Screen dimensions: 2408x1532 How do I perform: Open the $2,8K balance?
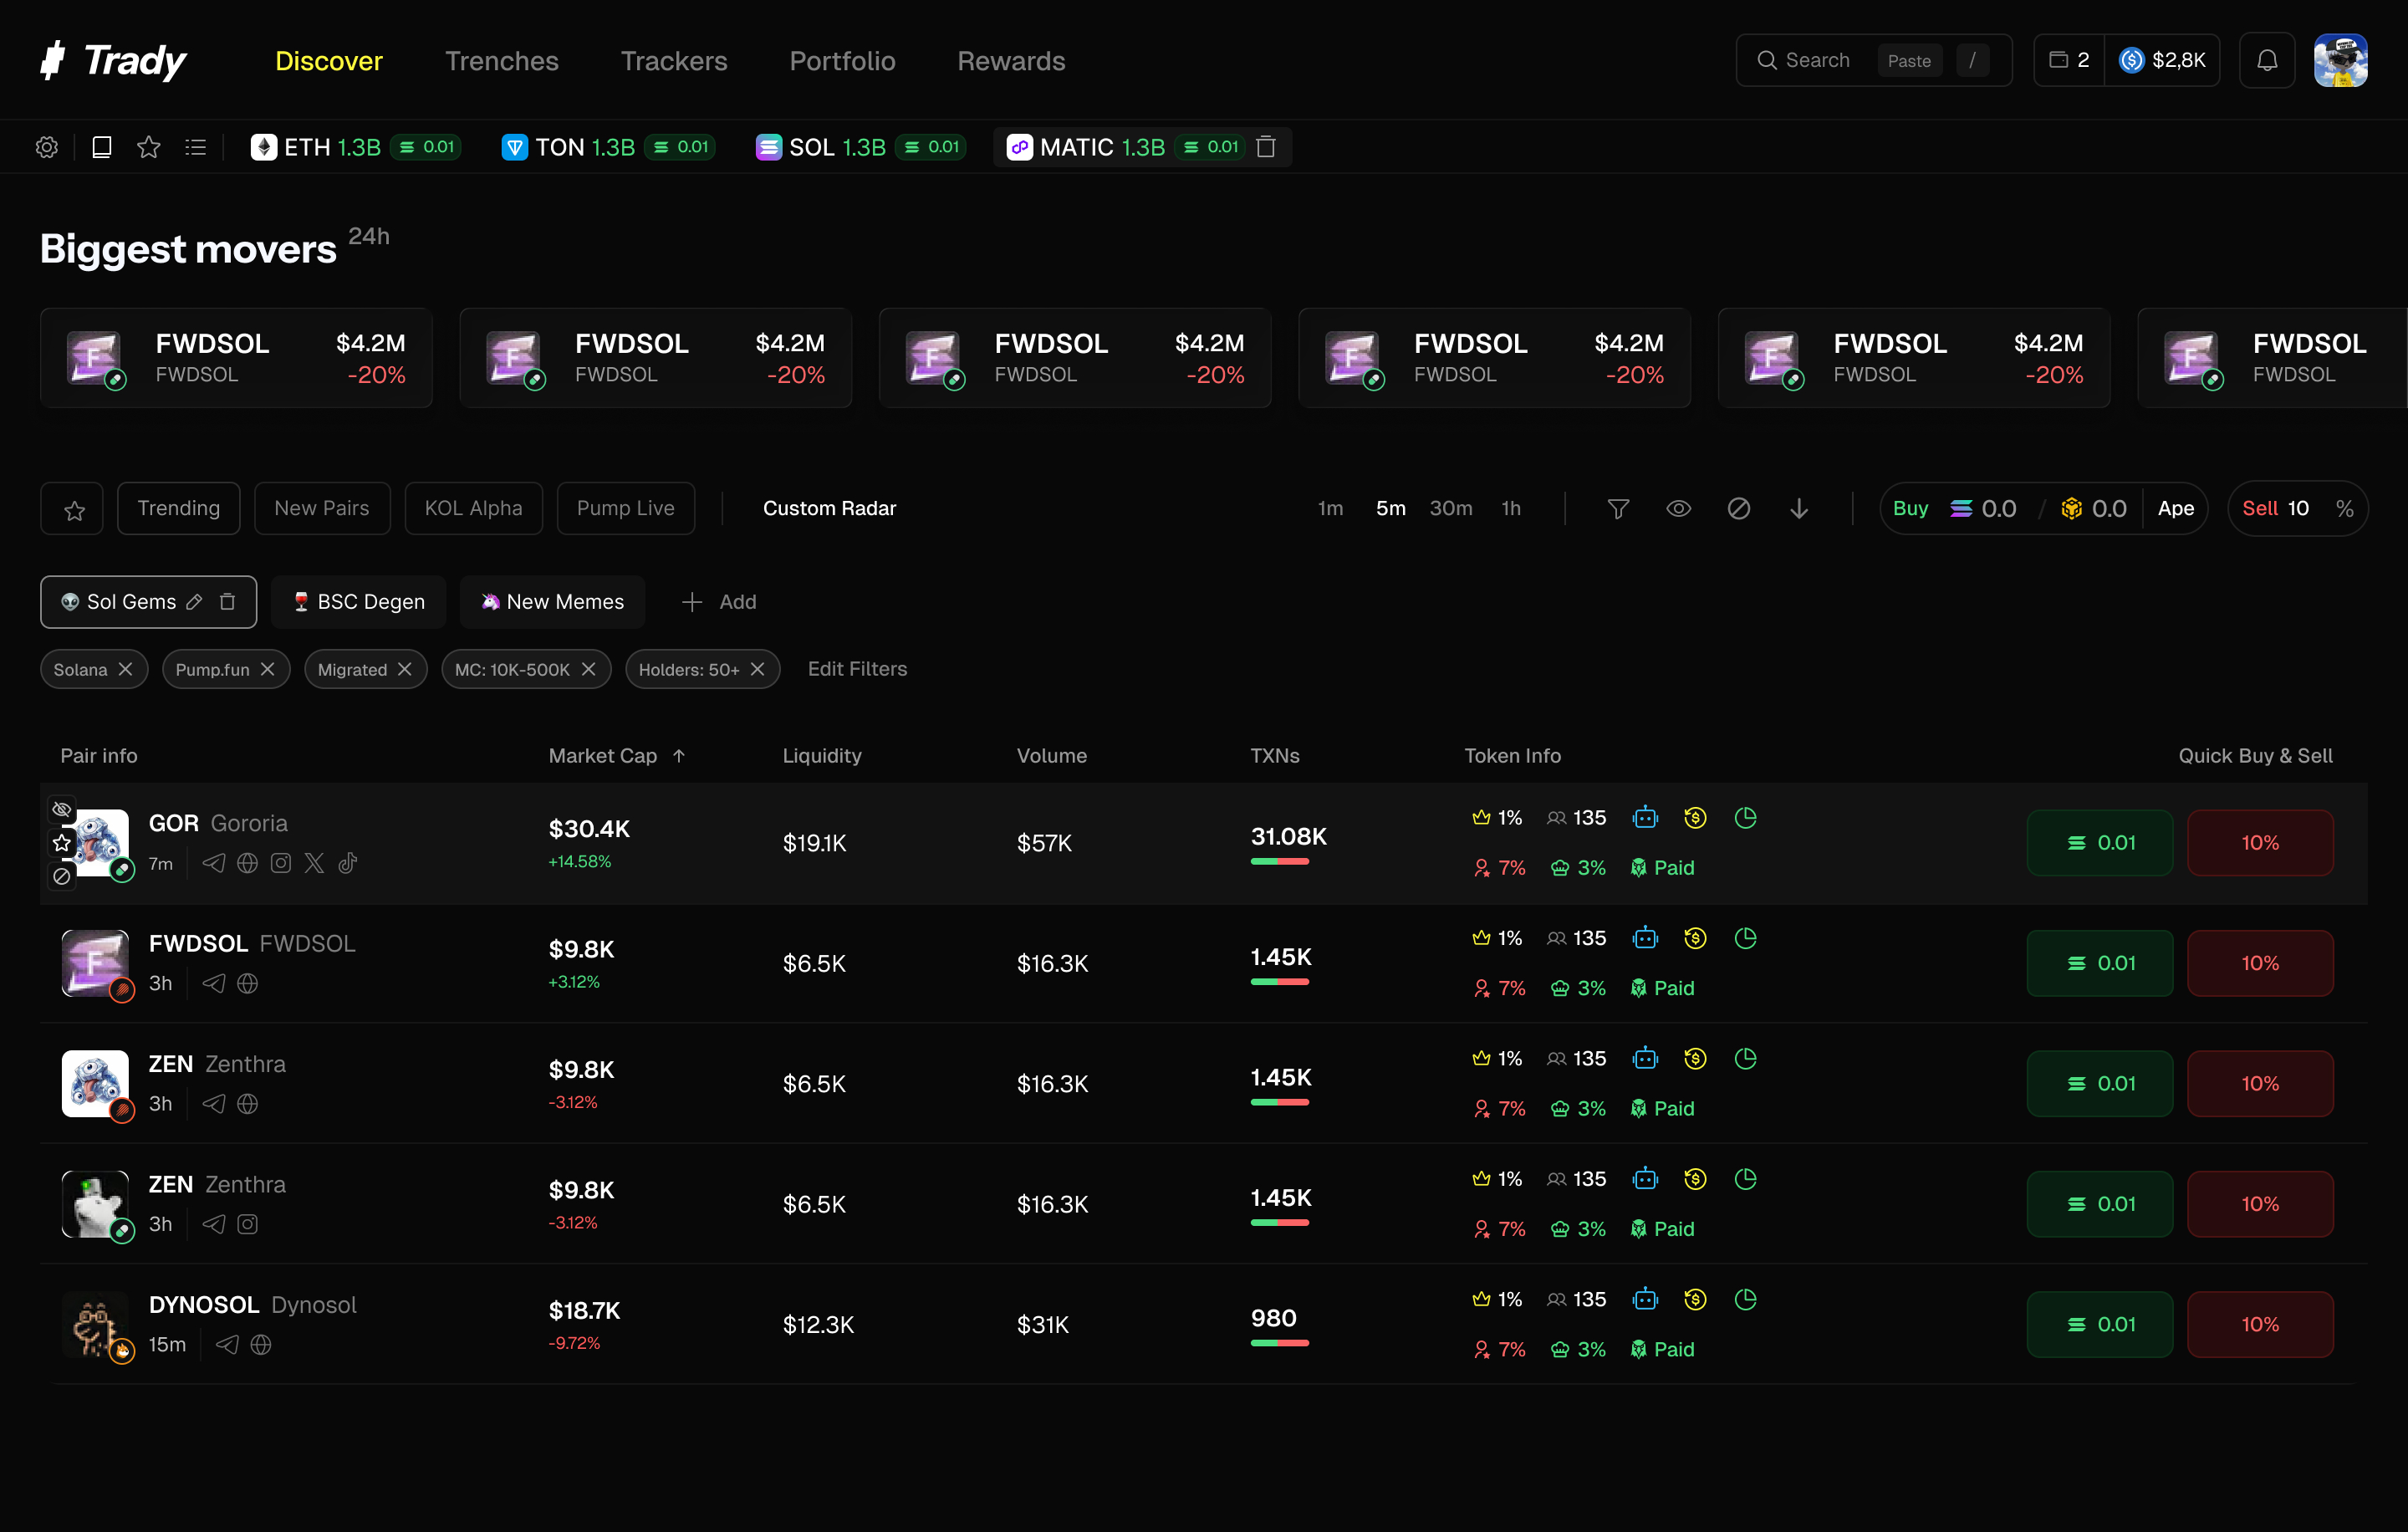pyautogui.click(x=2163, y=60)
